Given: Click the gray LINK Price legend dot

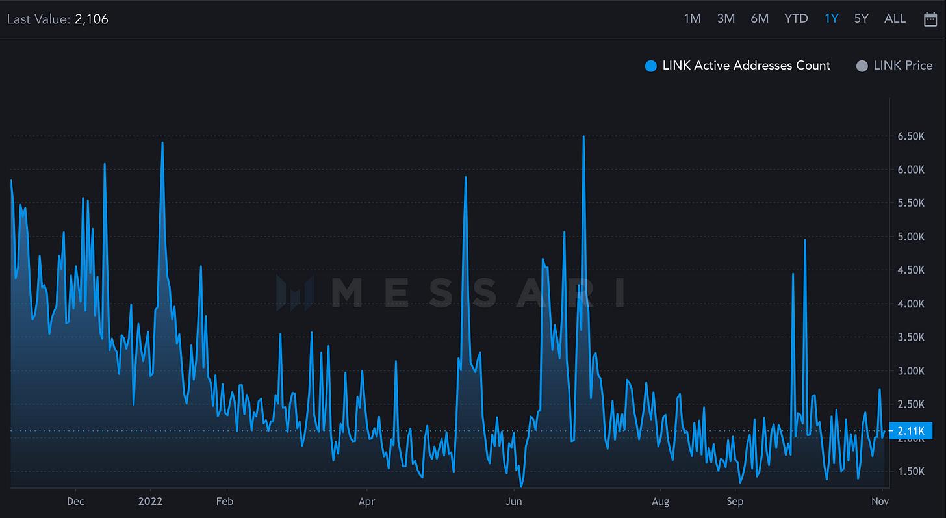Looking at the screenshot, I should (862, 66).
